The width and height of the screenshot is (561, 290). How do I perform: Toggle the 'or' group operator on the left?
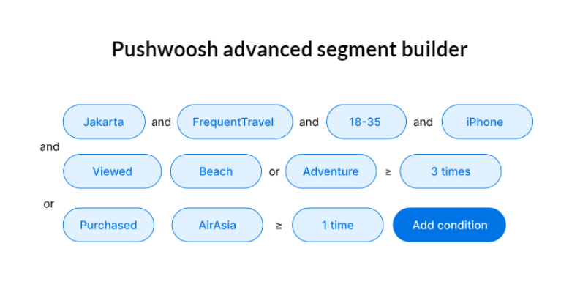49,204
